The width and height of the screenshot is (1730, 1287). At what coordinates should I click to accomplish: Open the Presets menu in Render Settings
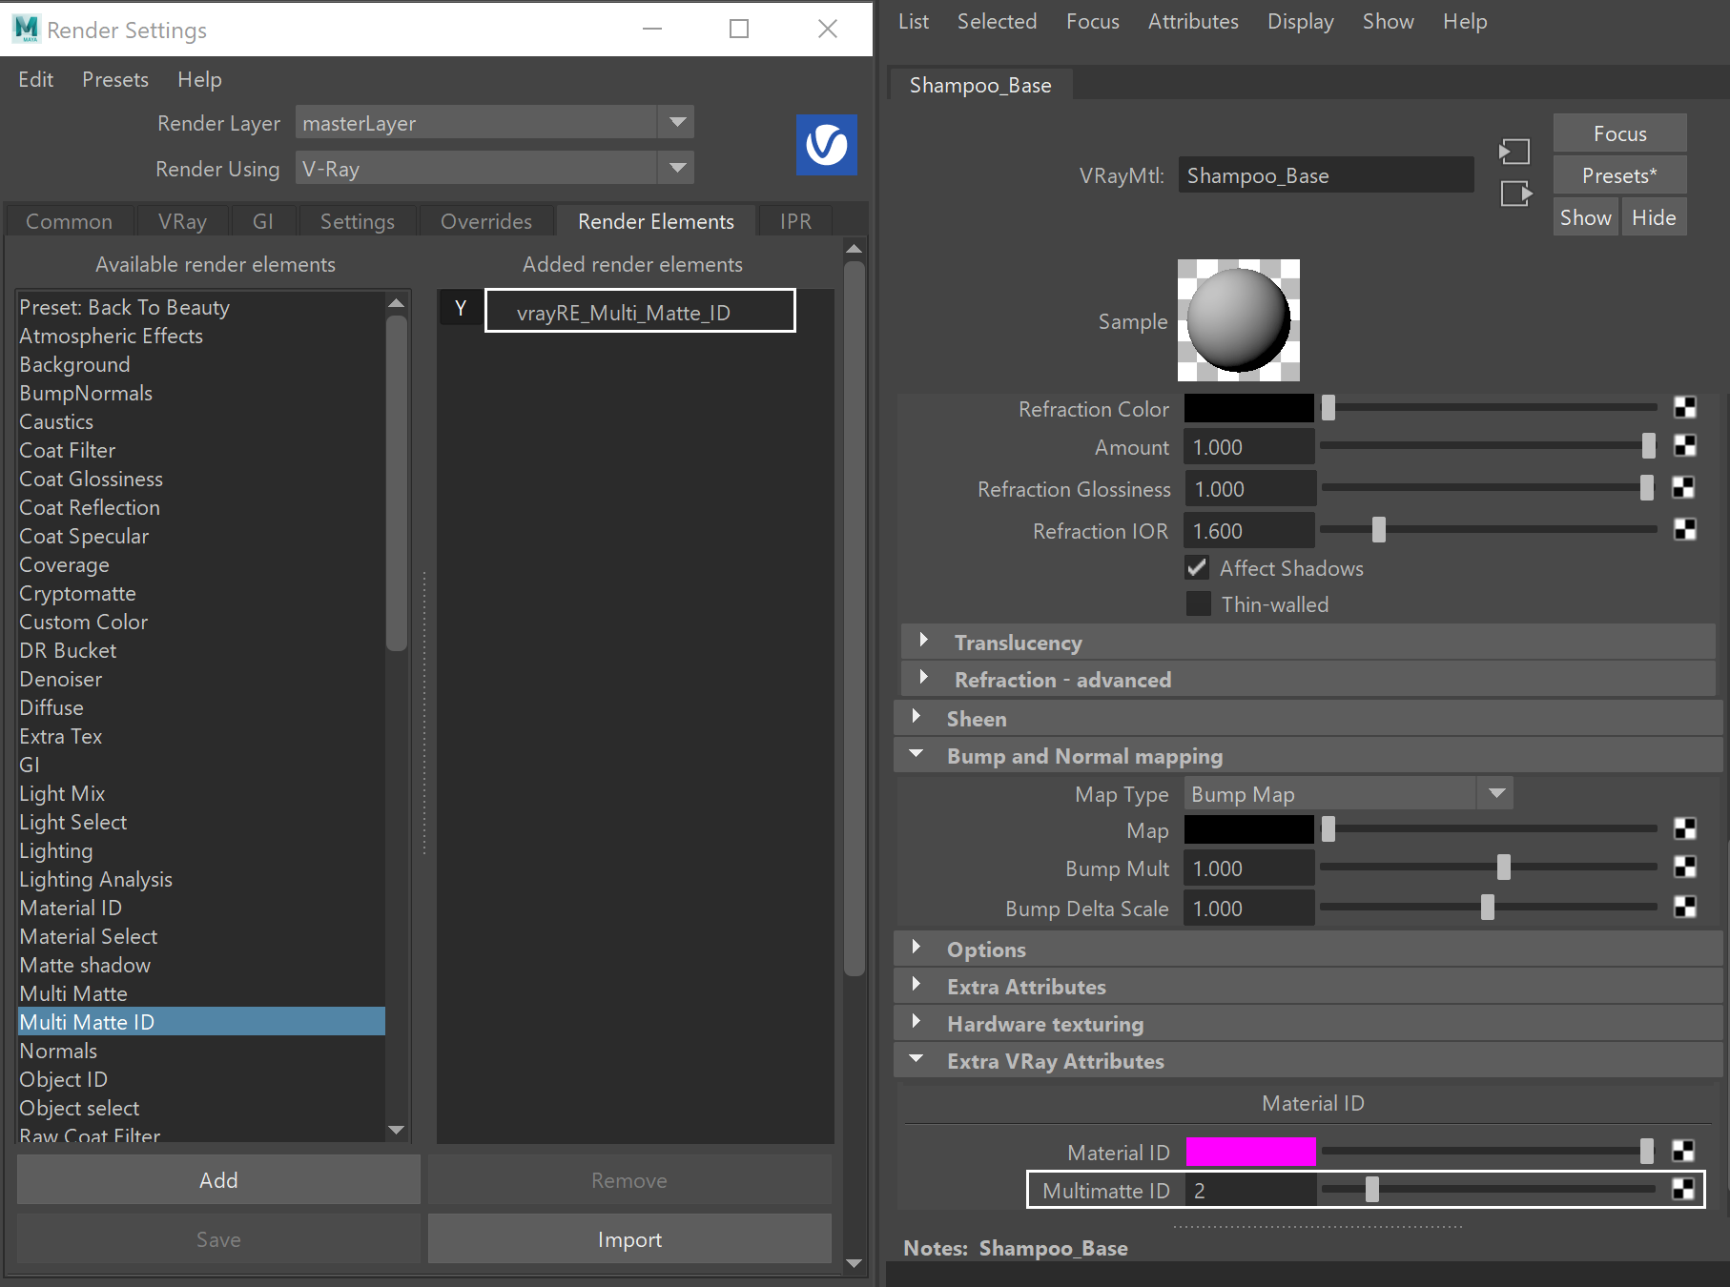(115, 79)
